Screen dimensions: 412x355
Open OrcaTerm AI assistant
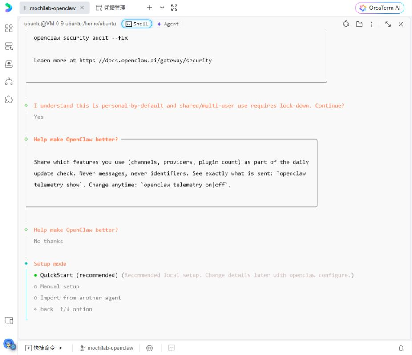click(x=380, y=8)
